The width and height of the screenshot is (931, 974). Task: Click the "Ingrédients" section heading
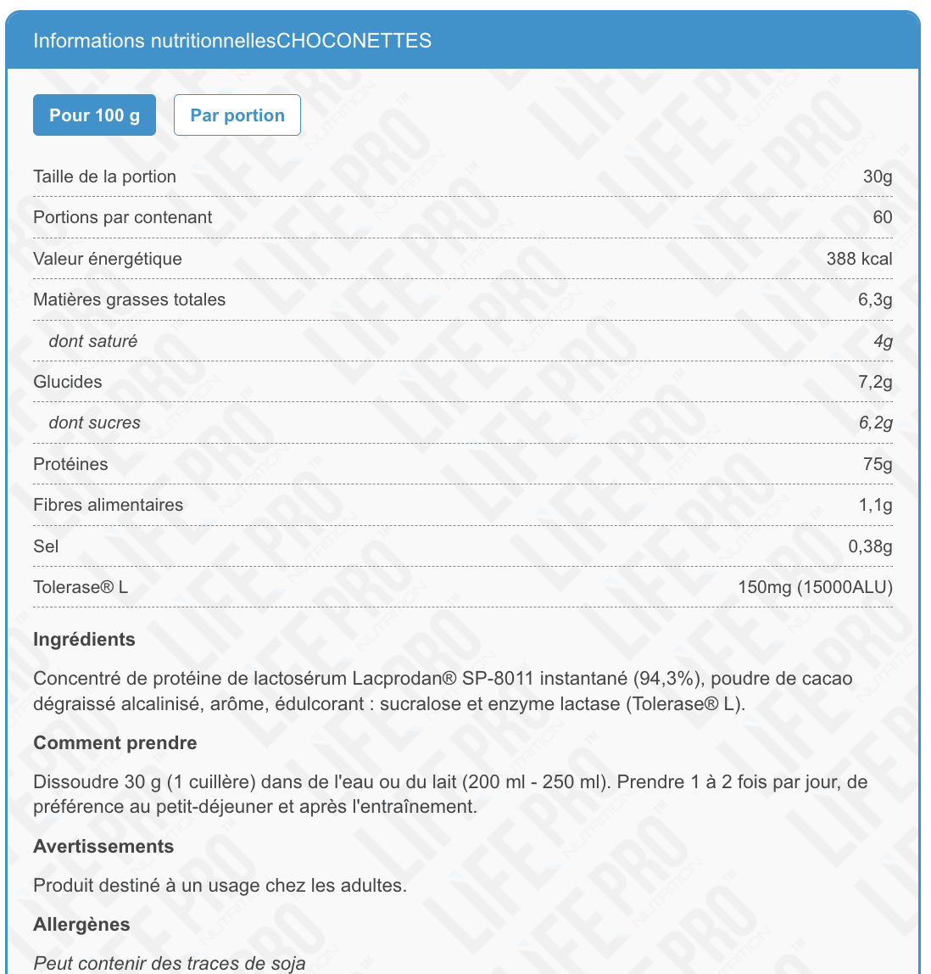click(x=84, y=640)
